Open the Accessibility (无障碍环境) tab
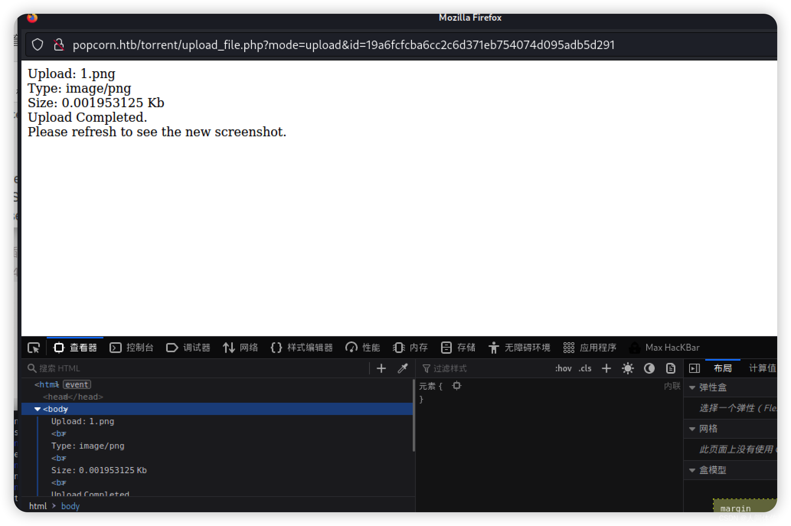 [519, 348]
